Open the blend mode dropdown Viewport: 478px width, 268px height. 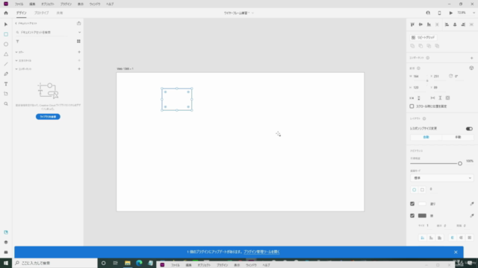441,178
